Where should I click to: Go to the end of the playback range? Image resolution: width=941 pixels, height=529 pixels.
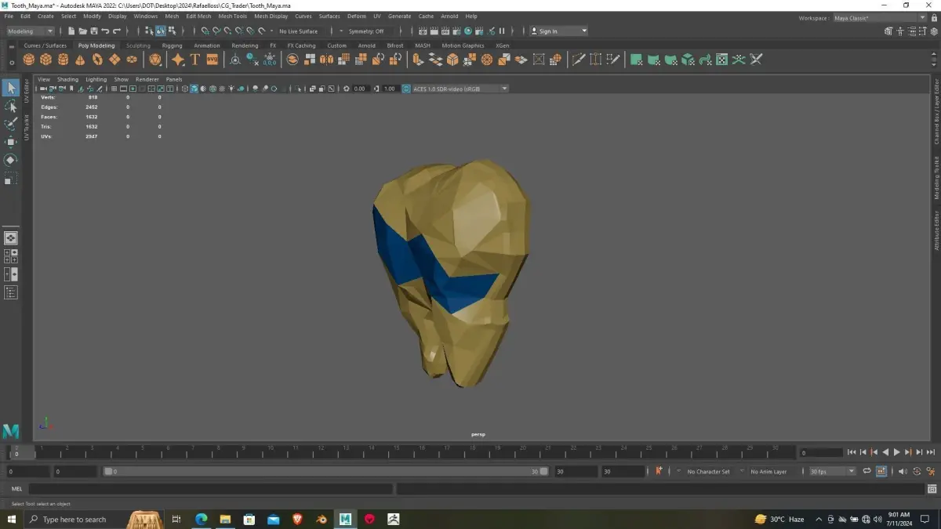pos(931,452)
